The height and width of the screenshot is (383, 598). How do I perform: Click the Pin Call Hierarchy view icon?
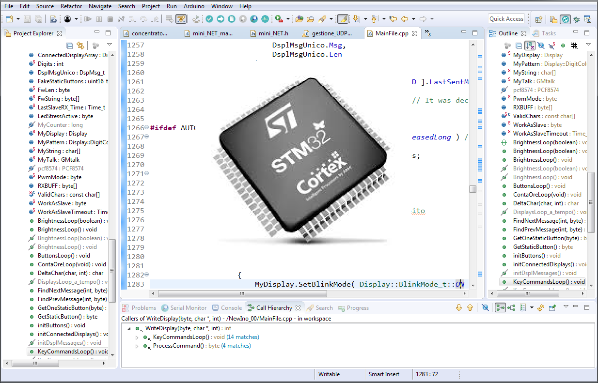(x=551, y=307)
